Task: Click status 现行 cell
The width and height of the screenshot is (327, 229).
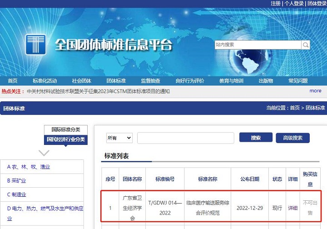Action: coord(277,208)
